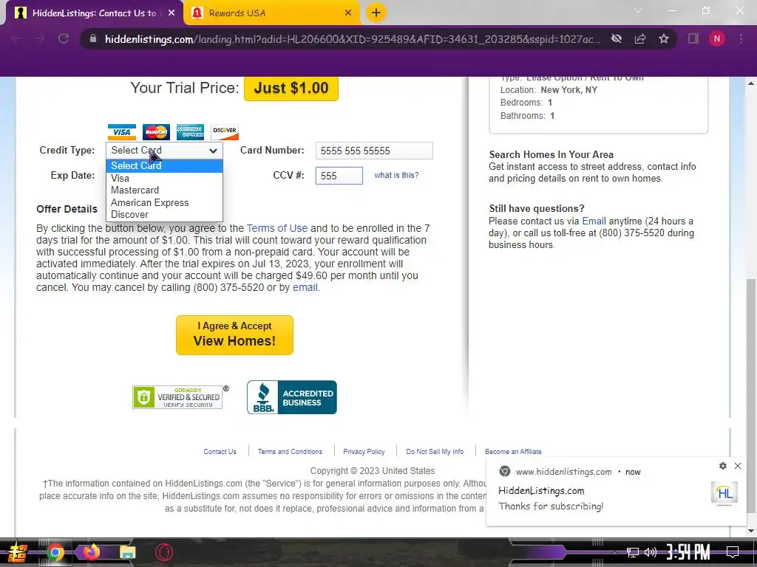Open Contact Us footer link
Viewport: 757px width, 567px height.
click(x=220, y=451)
